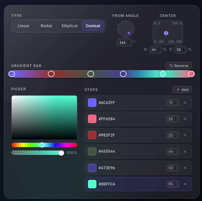The image size is (202, 201).
Task: Click the #455544 hex code text
Action: [x=107, y=152]
